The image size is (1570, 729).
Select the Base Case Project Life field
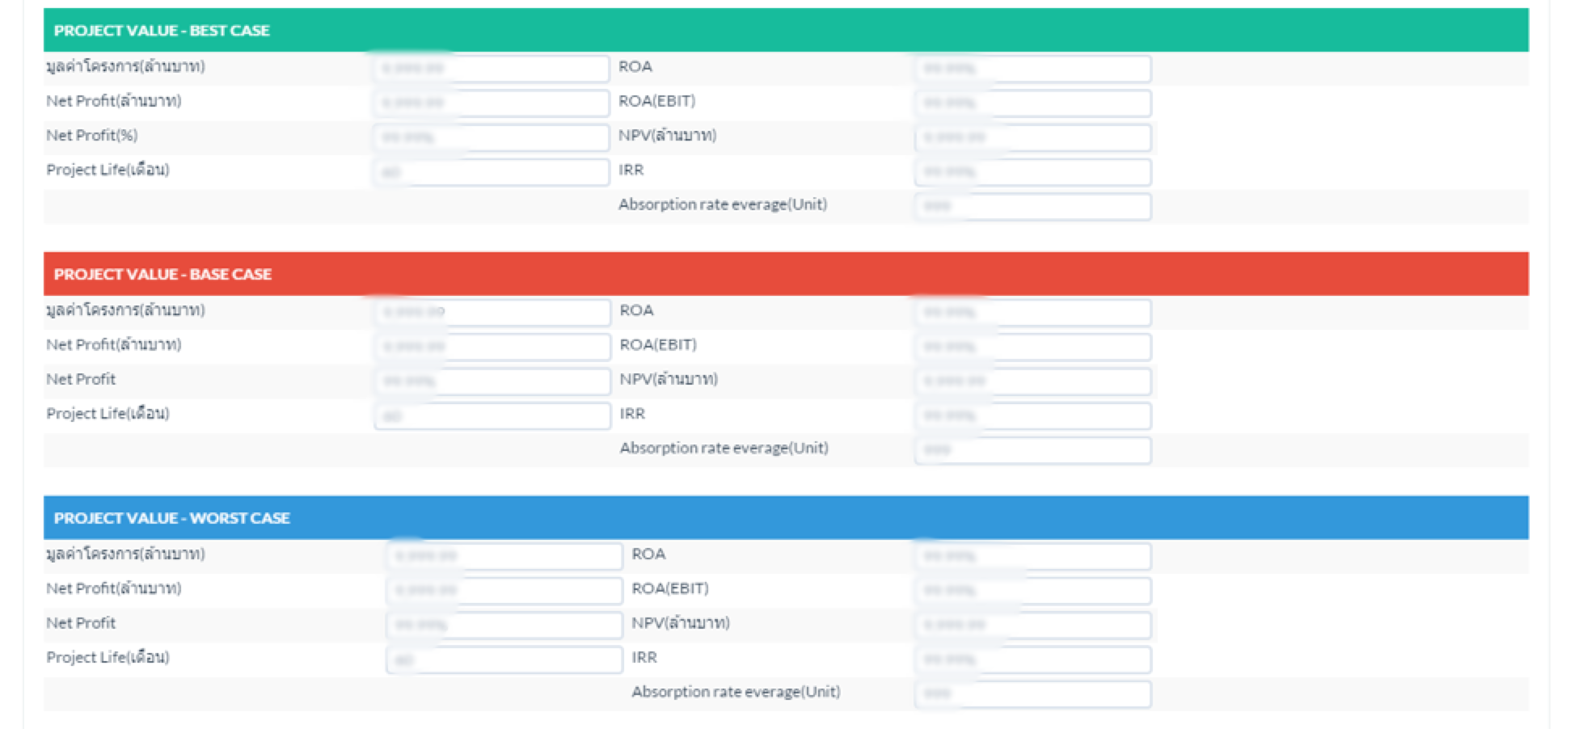492,416
